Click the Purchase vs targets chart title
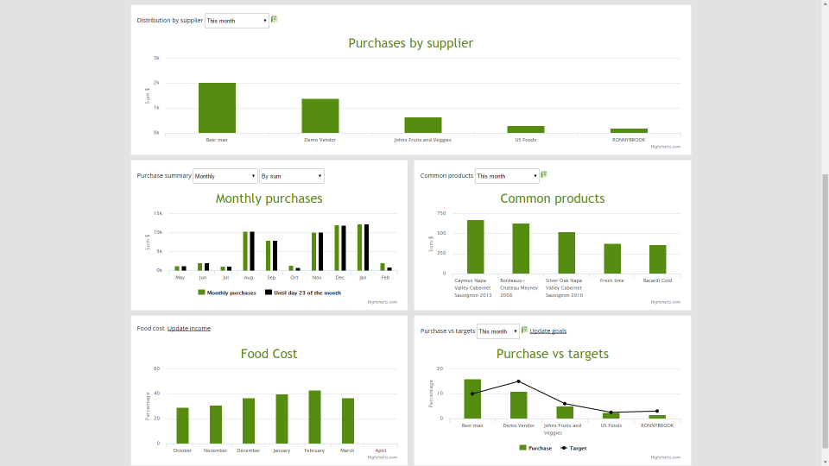 coord(553,354)
